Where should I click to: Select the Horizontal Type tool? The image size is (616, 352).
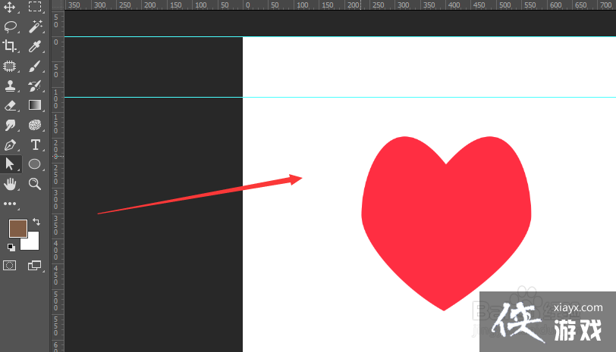tap(34, 145)
